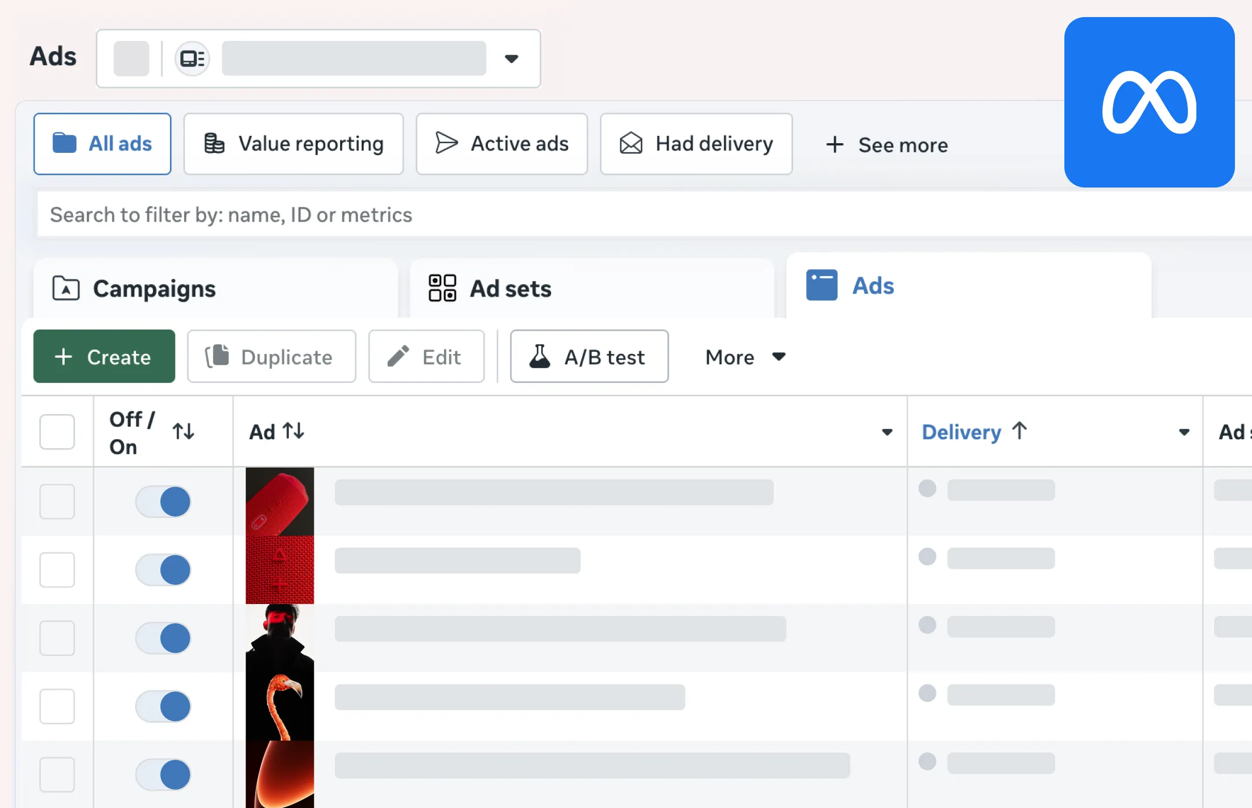Open the man in black ad thumbnail
The width and height of the screenshot is (1252, 808).
[280, 638]
